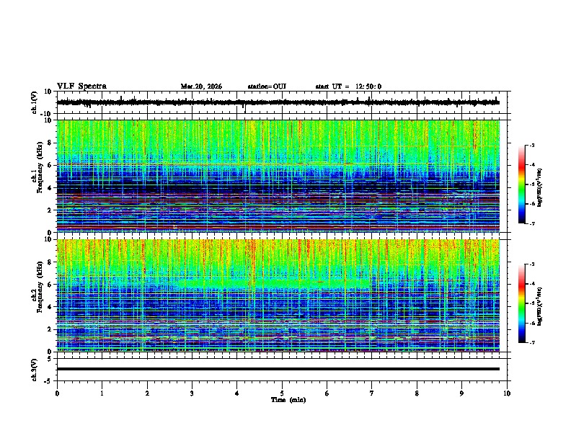Click the "ch.1(V)" waveform axis label
The height and width of the screenshot is (441, 571).
tap(35, 102)
